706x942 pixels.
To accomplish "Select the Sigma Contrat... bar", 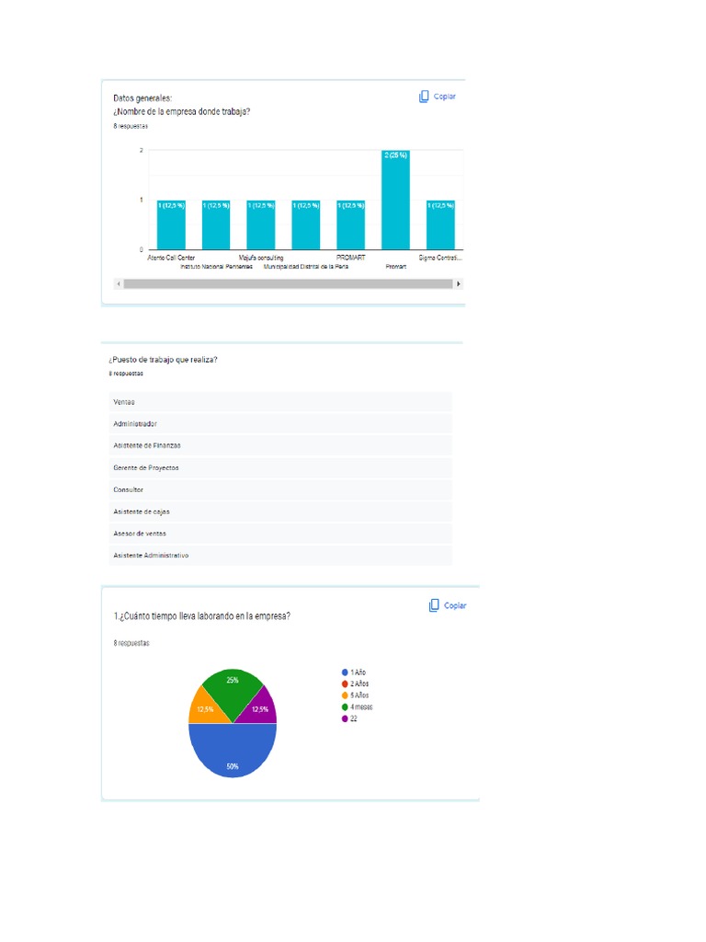I will (440, 225).
